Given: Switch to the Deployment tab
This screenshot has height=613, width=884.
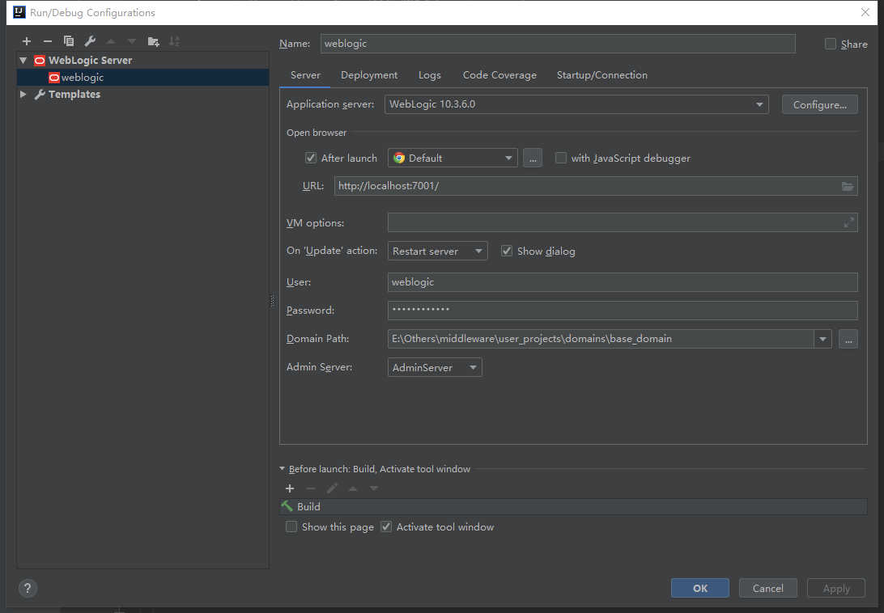Looking at the screenshot, I should (x=368, y=75).
